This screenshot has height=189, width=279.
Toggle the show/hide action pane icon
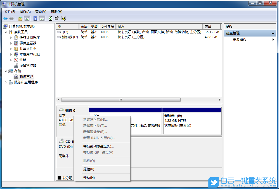point(42,18)
